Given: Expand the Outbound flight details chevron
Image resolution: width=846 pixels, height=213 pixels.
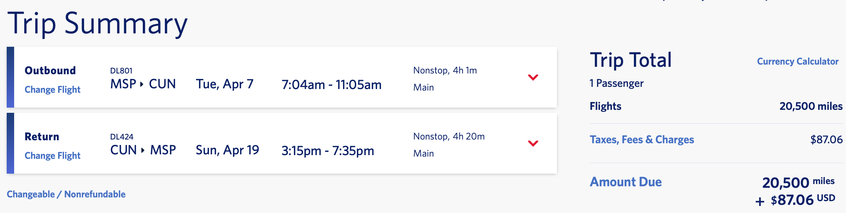Looking at the screenshot, I should [x=533, y=78].
